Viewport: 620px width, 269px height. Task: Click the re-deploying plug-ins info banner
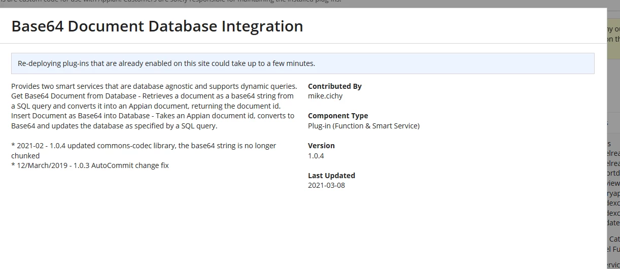(303, 63)
